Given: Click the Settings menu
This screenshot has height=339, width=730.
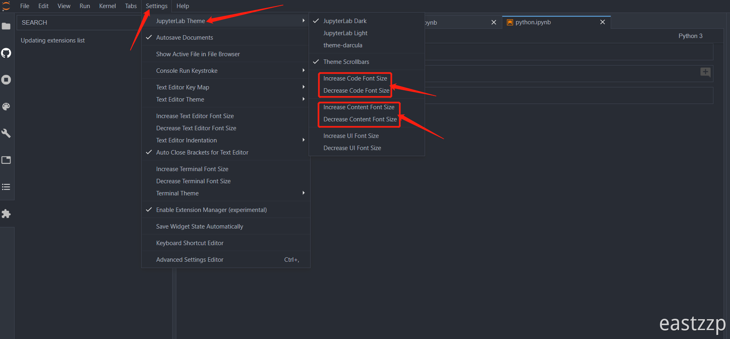Looking at the screenshot, I should pos(157,6).
